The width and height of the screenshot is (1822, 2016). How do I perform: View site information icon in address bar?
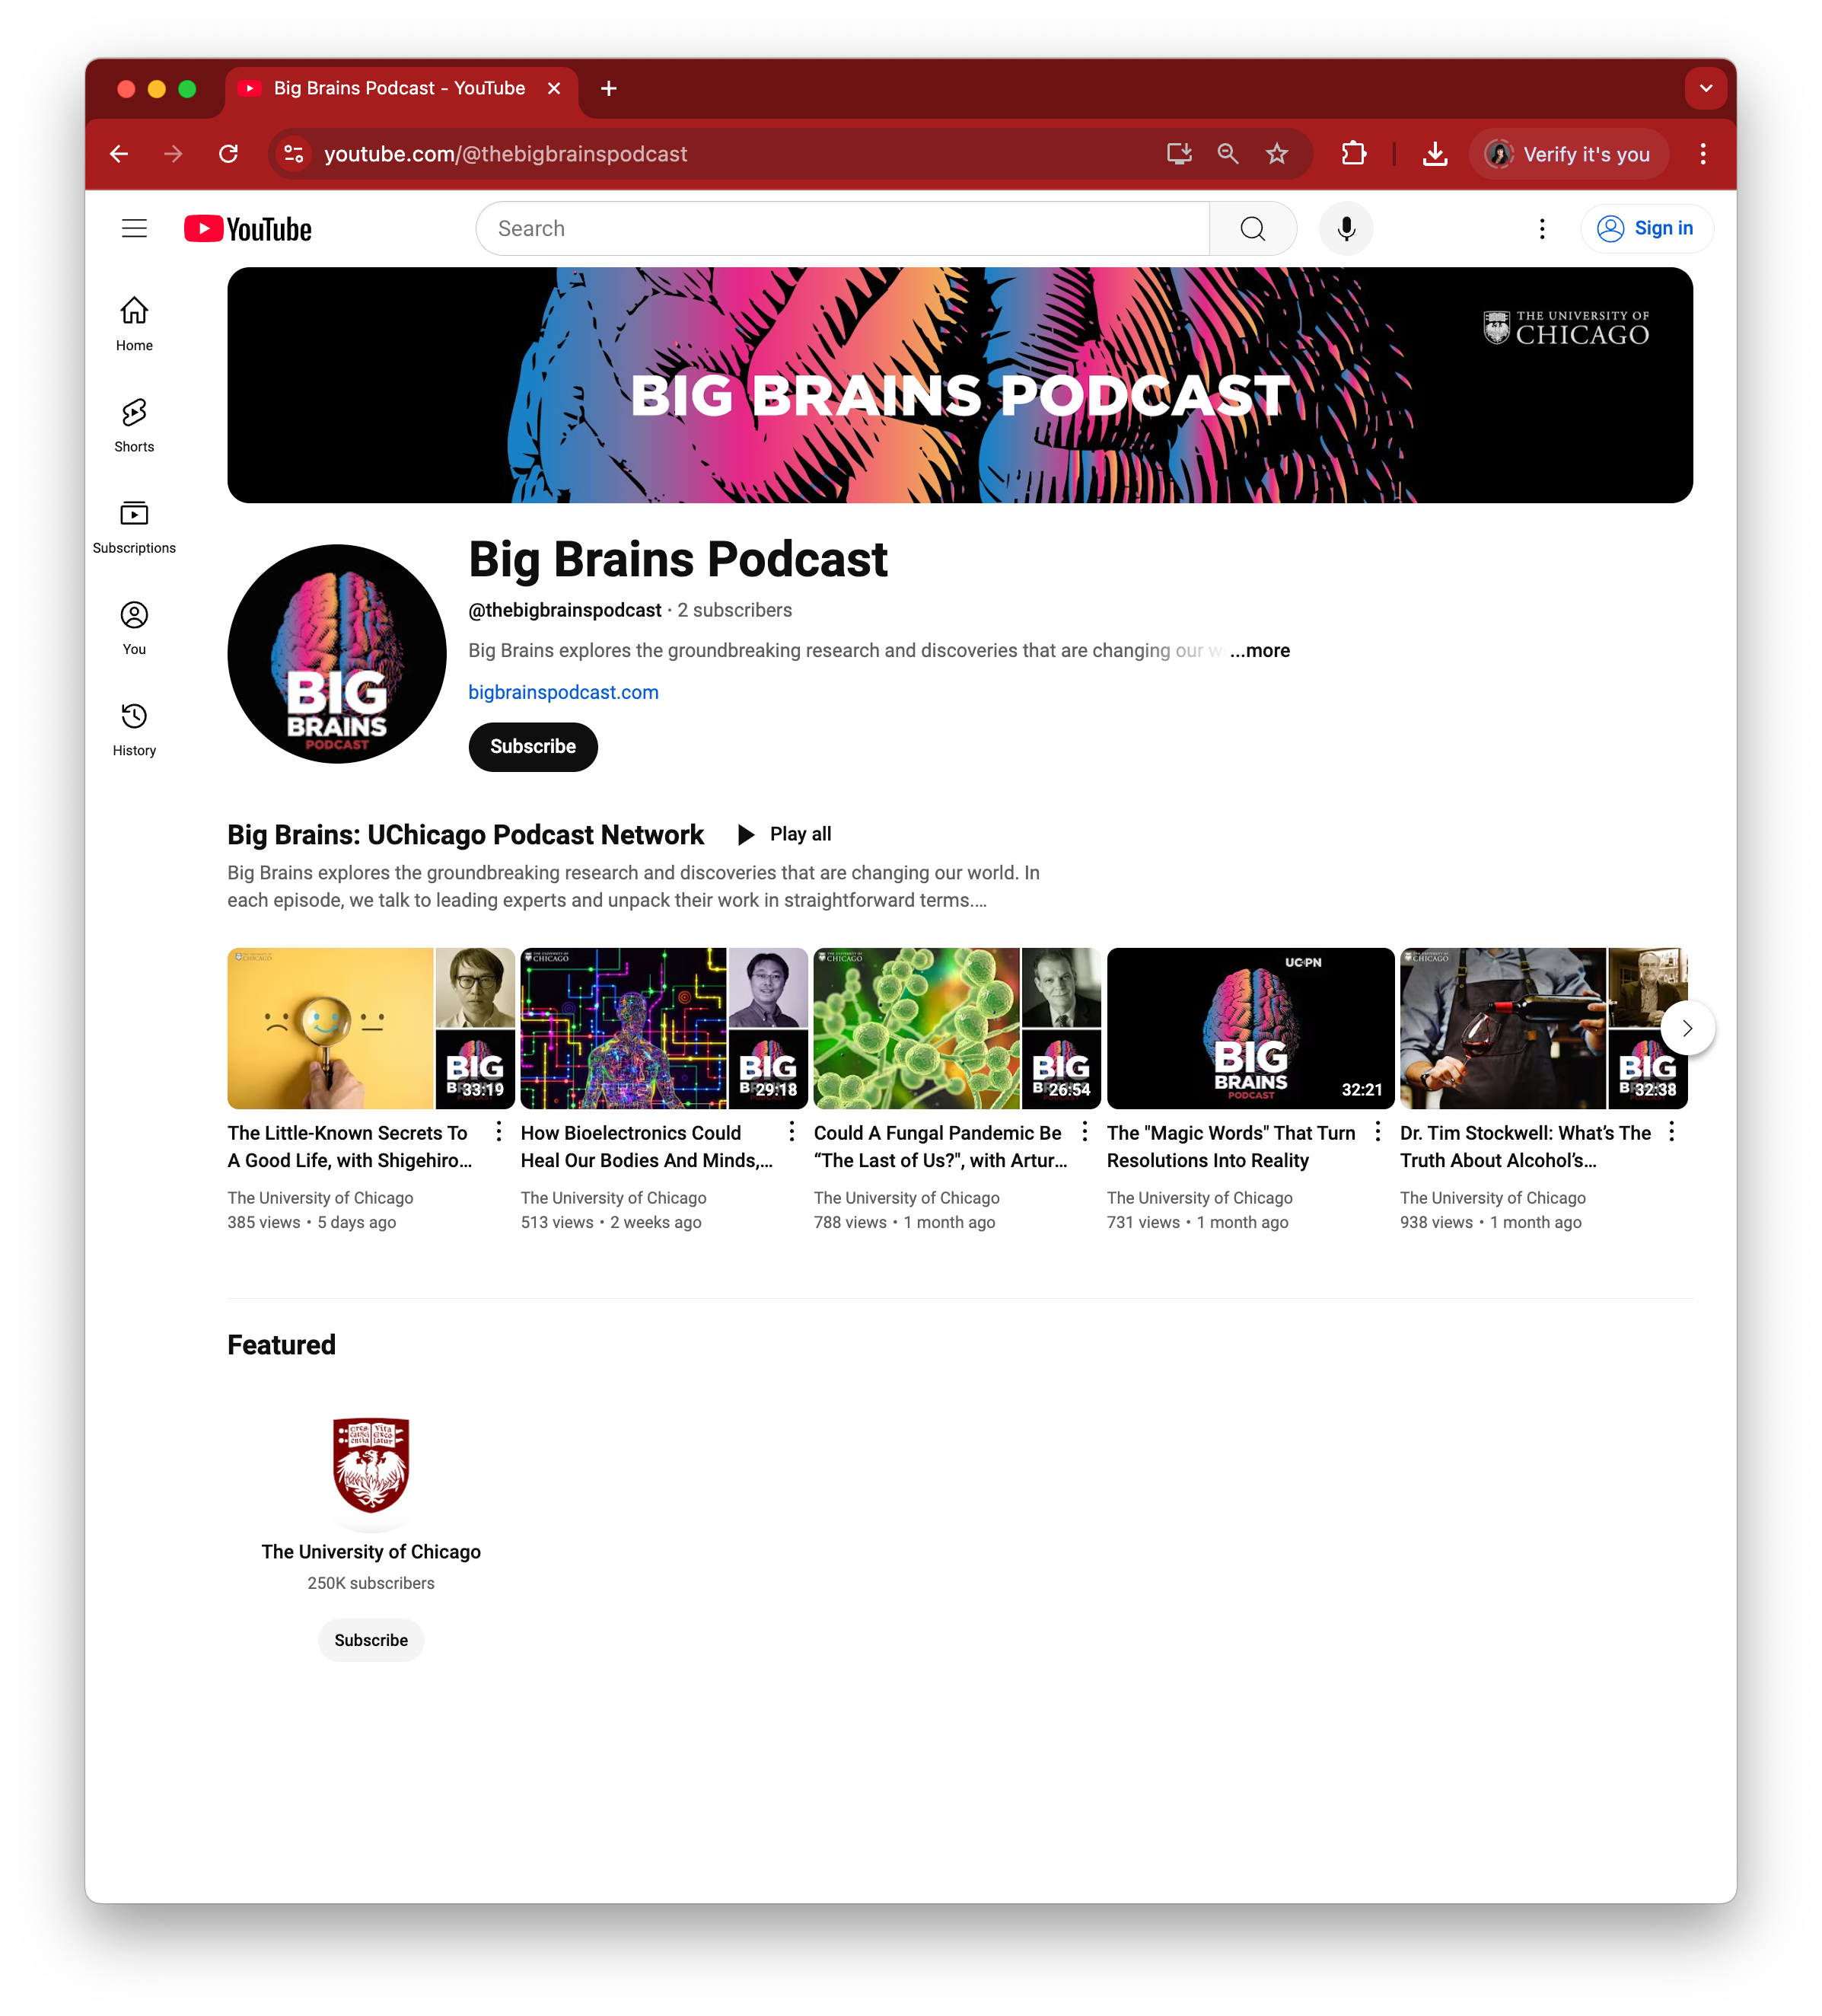(294, 154)
